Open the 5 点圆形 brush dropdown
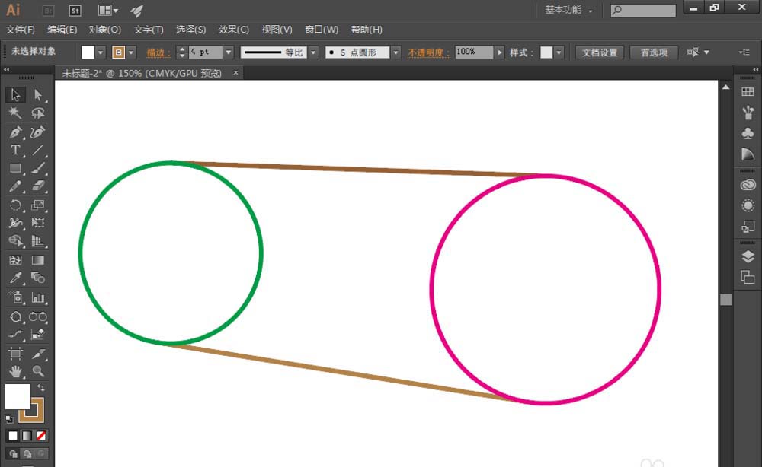 396,52
